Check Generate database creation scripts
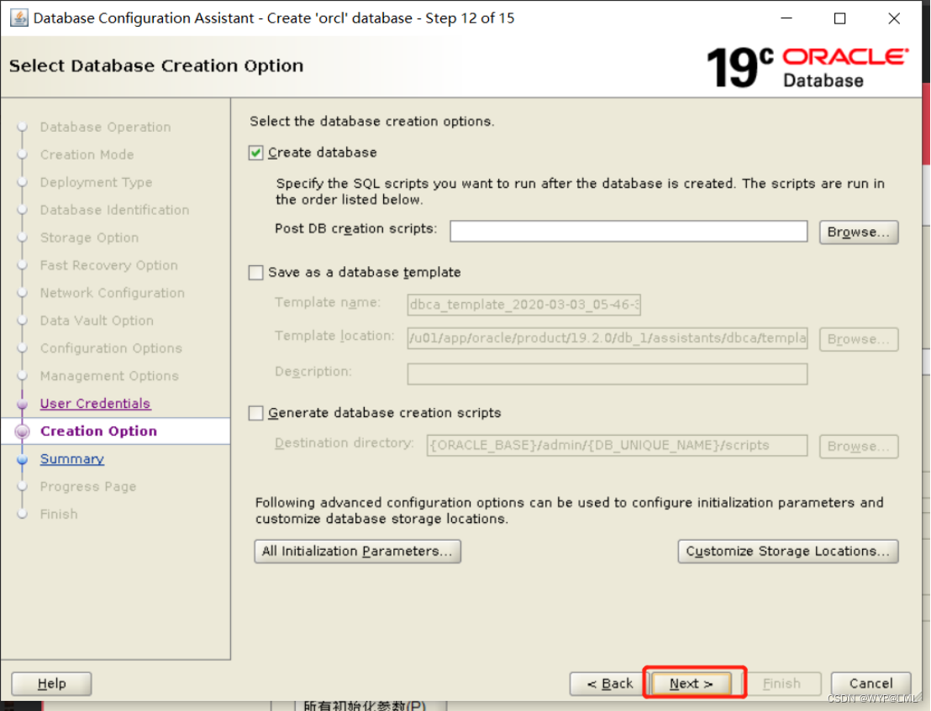931x711 pixels. click(256, 413)
